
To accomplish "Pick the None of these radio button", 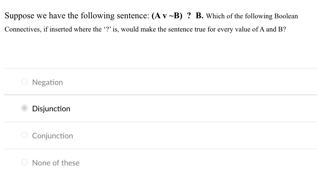I will click(x=24, y=162).
